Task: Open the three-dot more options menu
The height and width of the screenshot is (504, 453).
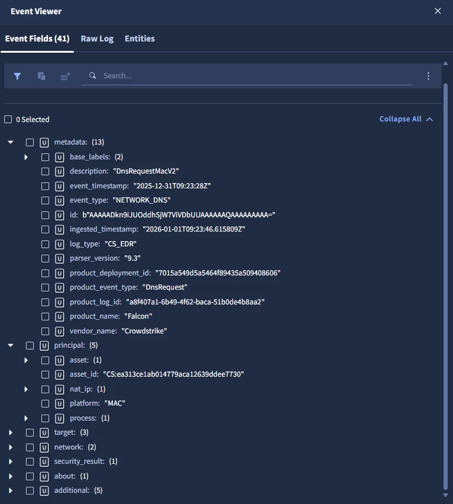Action: (x=428, y=76)
